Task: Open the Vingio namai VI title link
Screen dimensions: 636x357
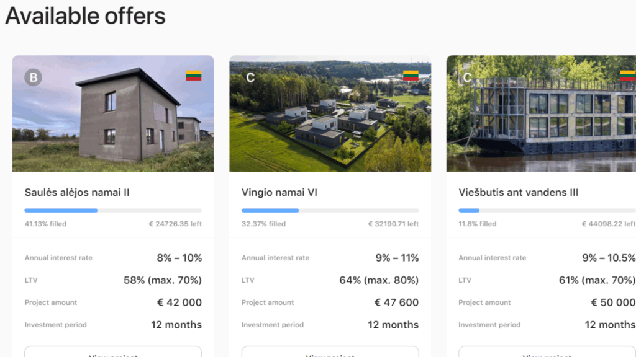Action: click(x=279, y=193)
